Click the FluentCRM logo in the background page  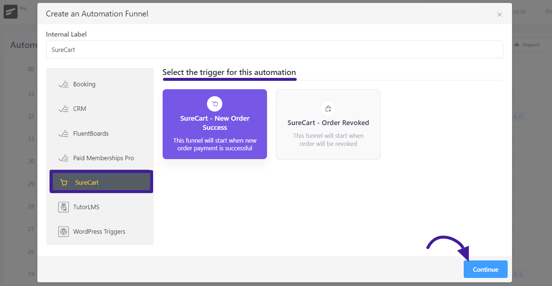coord(11,12)
